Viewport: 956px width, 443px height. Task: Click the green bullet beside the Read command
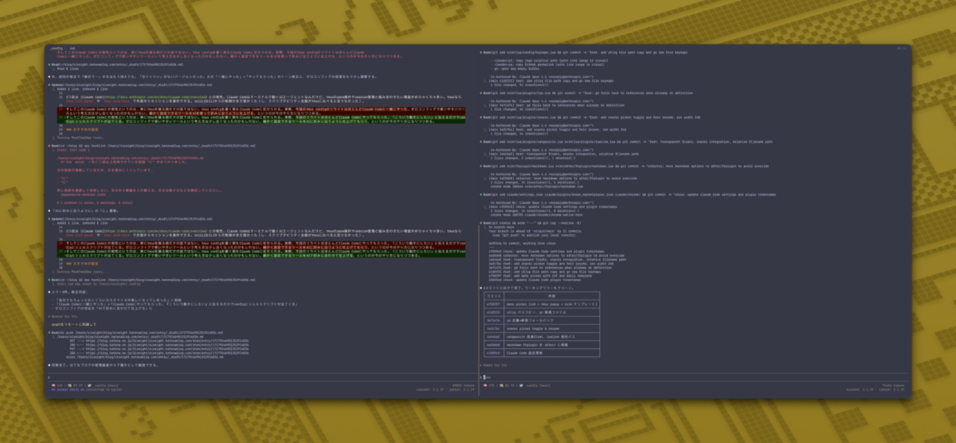point(49,64)
